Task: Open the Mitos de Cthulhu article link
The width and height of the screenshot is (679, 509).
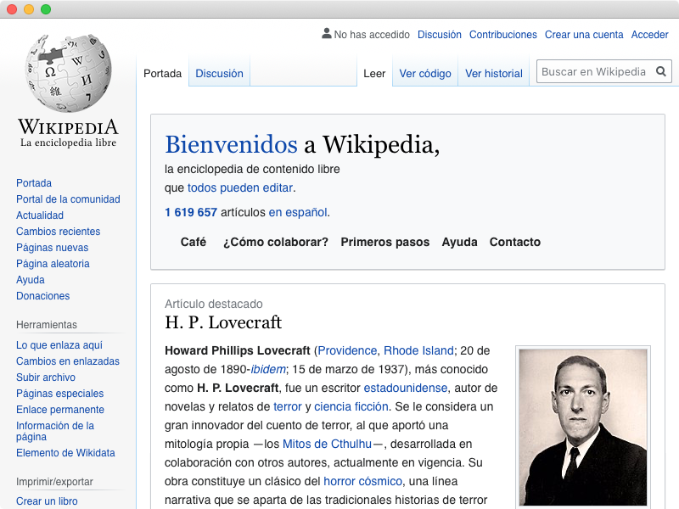Action: [x=327, y=444]
